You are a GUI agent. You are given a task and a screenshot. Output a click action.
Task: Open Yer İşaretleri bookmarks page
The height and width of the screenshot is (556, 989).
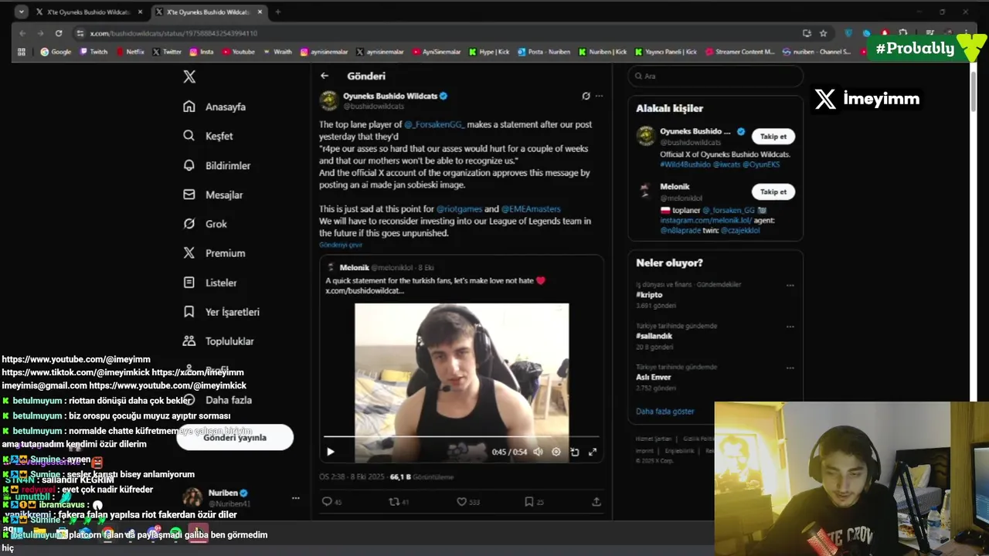tap(221, 312)
